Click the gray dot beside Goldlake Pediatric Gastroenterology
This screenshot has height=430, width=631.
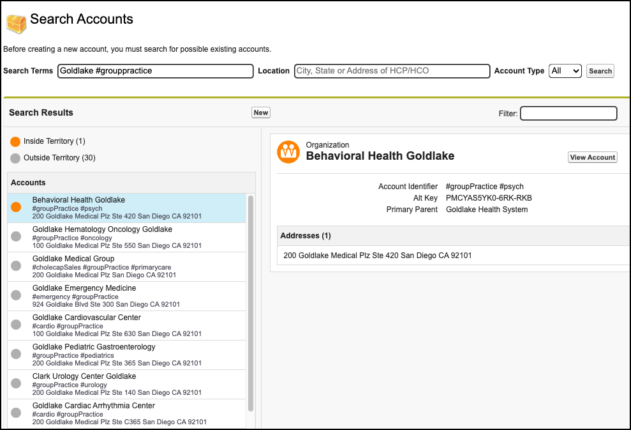(16, 355)
